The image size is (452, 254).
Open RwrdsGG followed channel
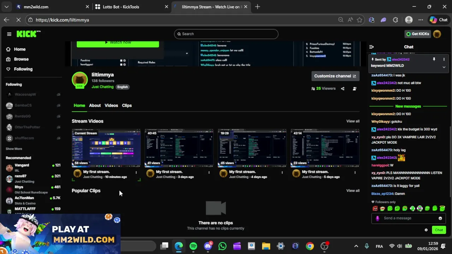[33, 116]
